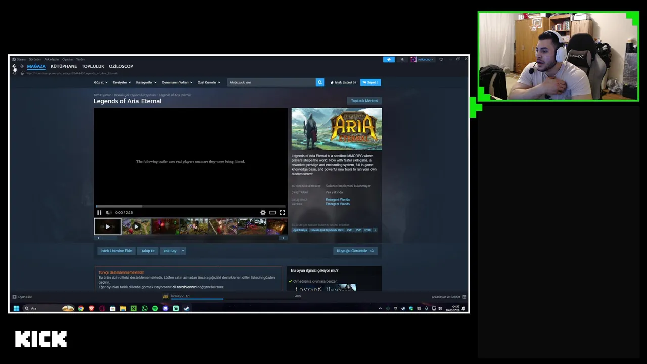
Task: Expand the Özel Kısımlar dropdown
Action: tap(209, 82)
